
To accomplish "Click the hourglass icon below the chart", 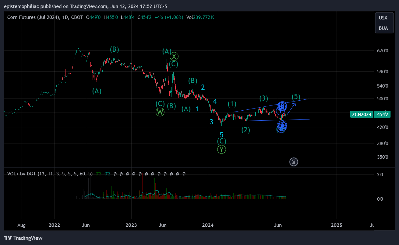I will pos(294,162).
